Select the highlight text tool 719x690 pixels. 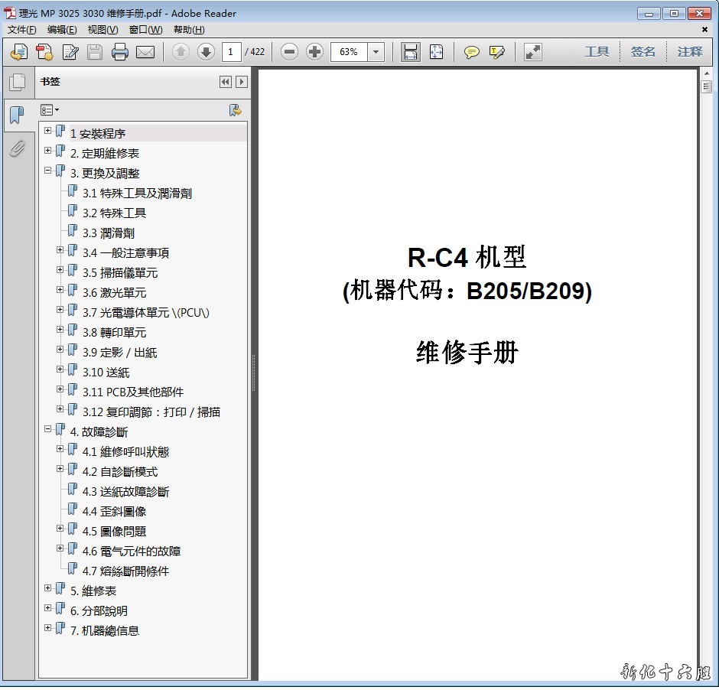[497, 52]
